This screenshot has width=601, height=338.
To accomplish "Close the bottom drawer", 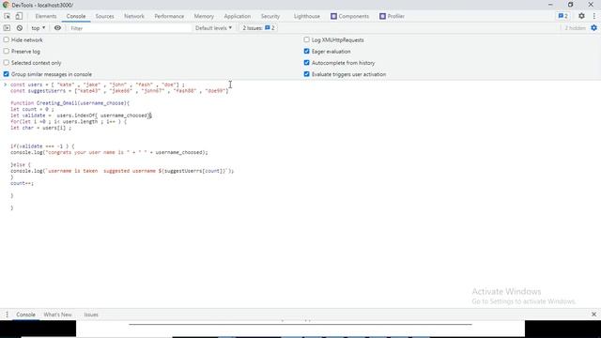I will (593, 315).
